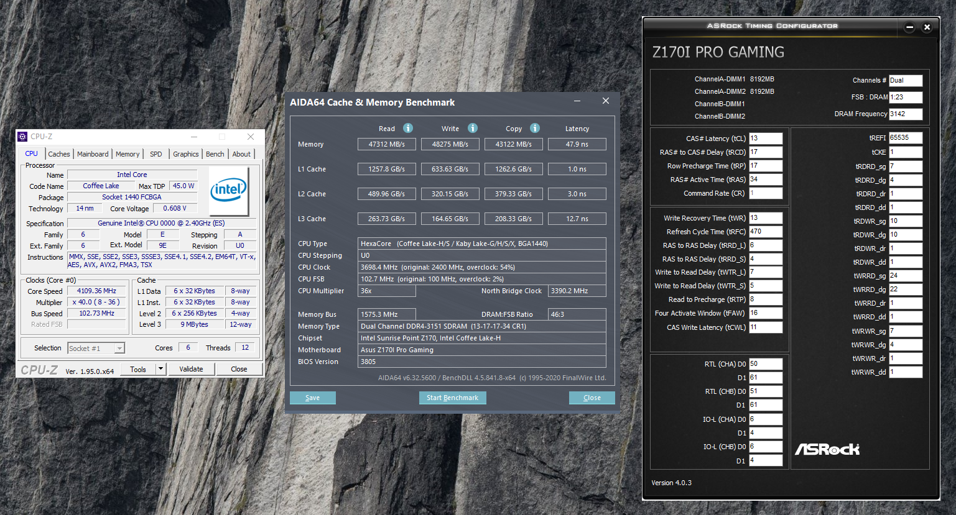Click the Memory Copy value 43122 MB/s
Image resolution: width=956 pixels, height=515 pixels.
[514, 144]
